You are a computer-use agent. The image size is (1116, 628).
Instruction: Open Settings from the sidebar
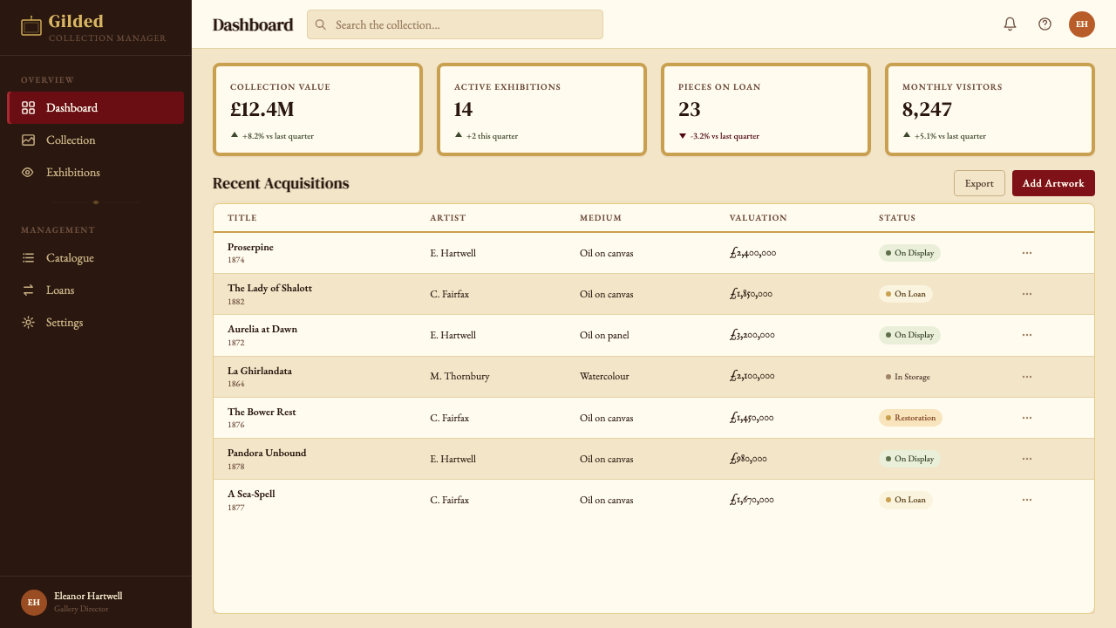[x=96, y=323]
